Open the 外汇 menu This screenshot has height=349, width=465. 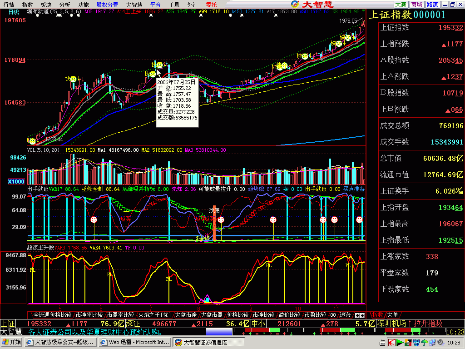pyautogui.click(x=193, y=5)
